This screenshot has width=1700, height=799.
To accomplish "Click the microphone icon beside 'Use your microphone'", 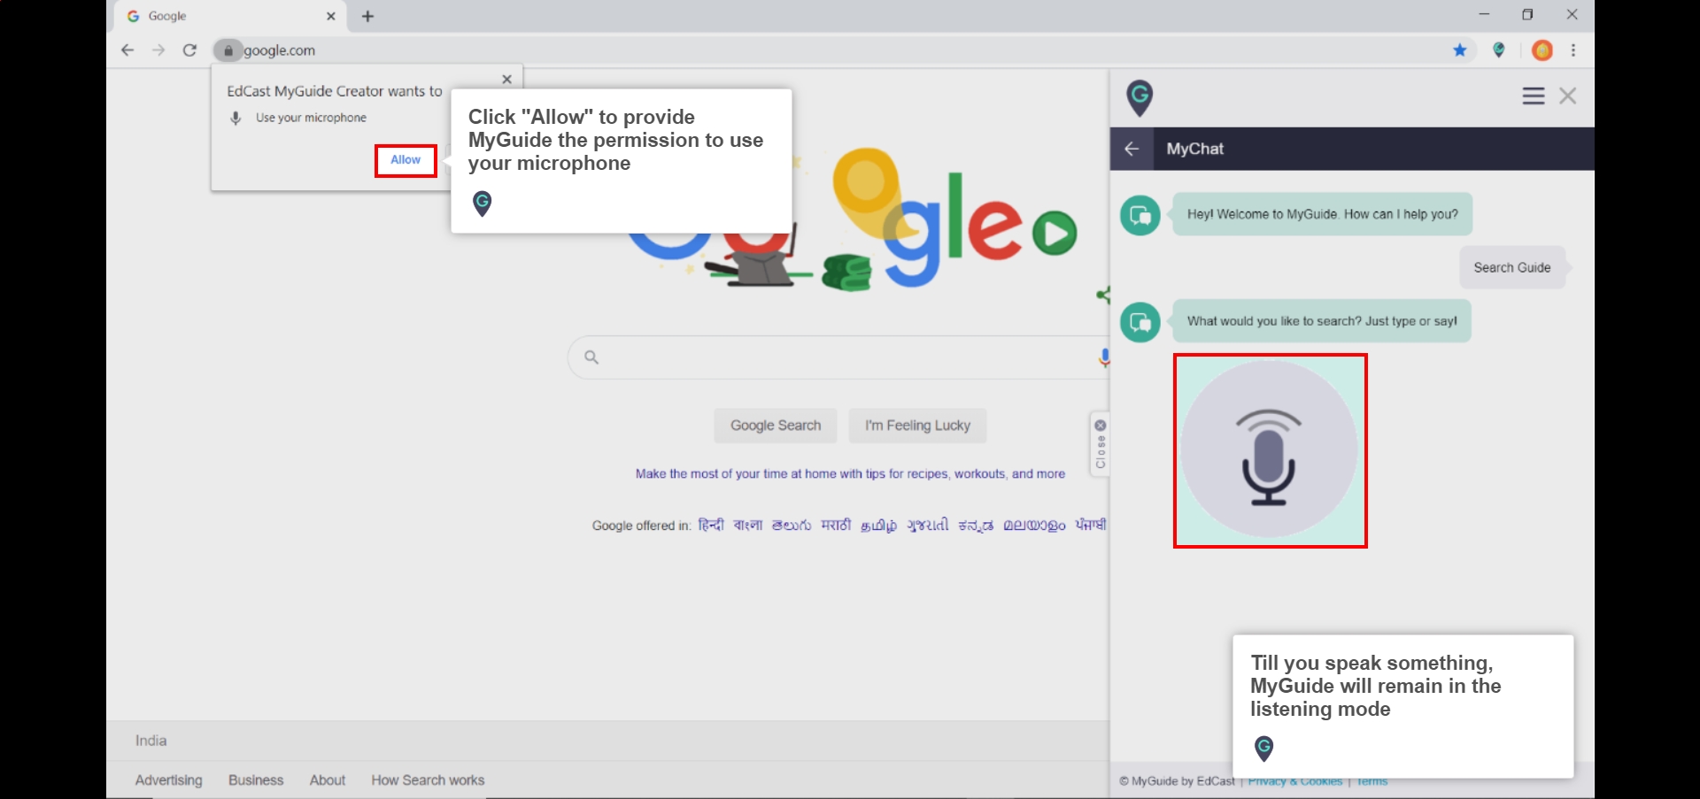I will pyautogui.click(x=236, y=118).
